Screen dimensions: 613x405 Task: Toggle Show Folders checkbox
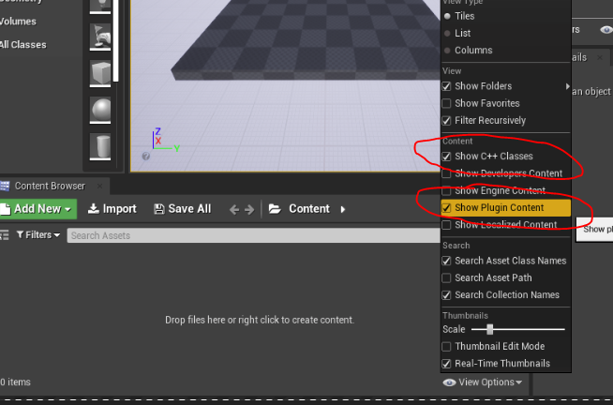point(446,86)
